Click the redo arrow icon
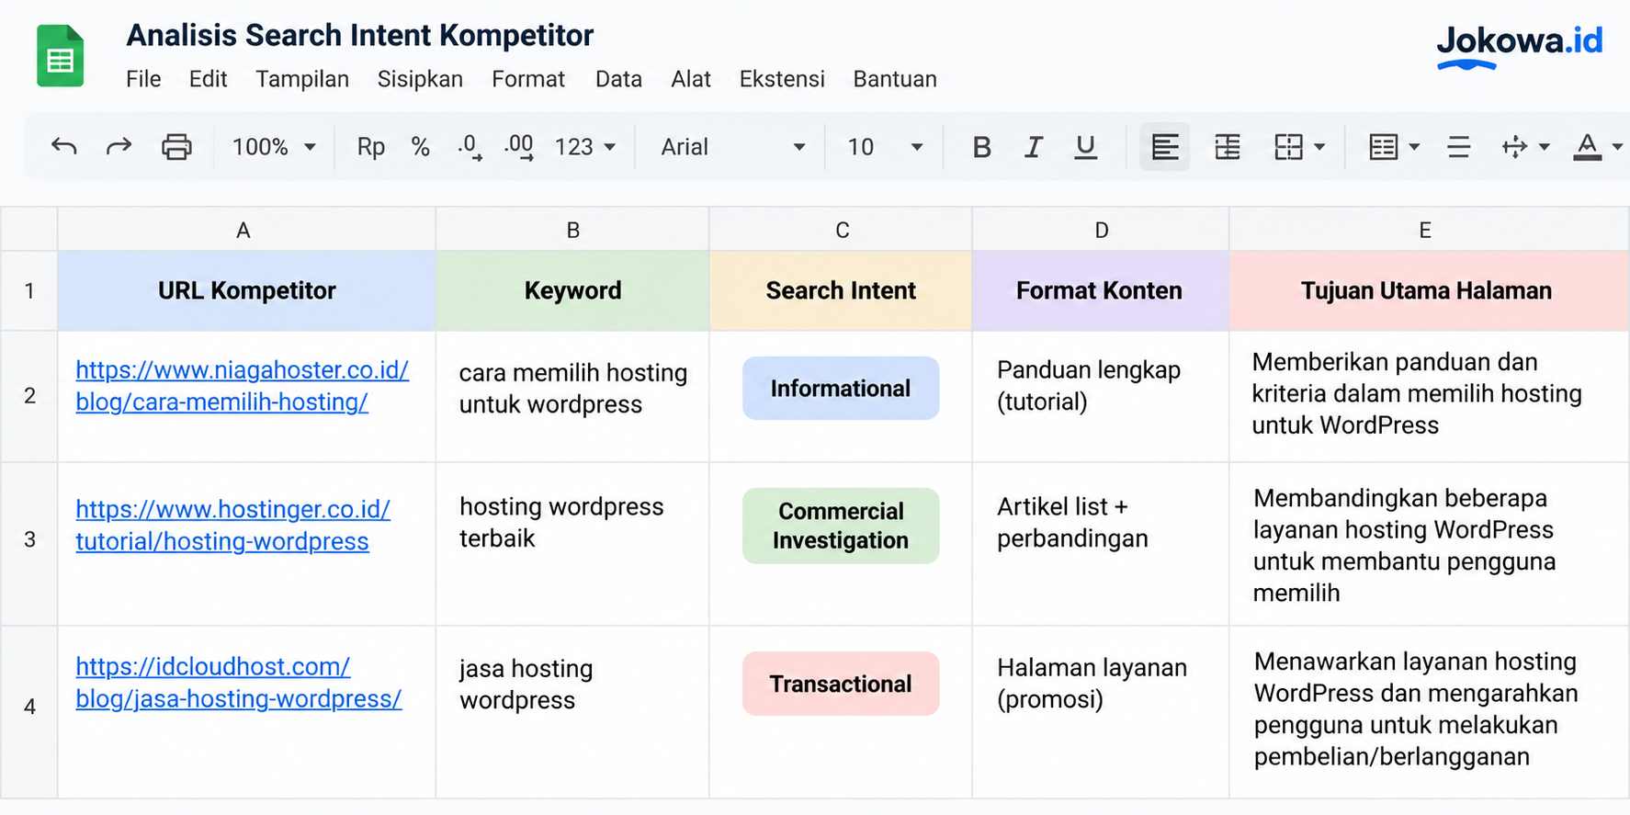 (119, 146)
